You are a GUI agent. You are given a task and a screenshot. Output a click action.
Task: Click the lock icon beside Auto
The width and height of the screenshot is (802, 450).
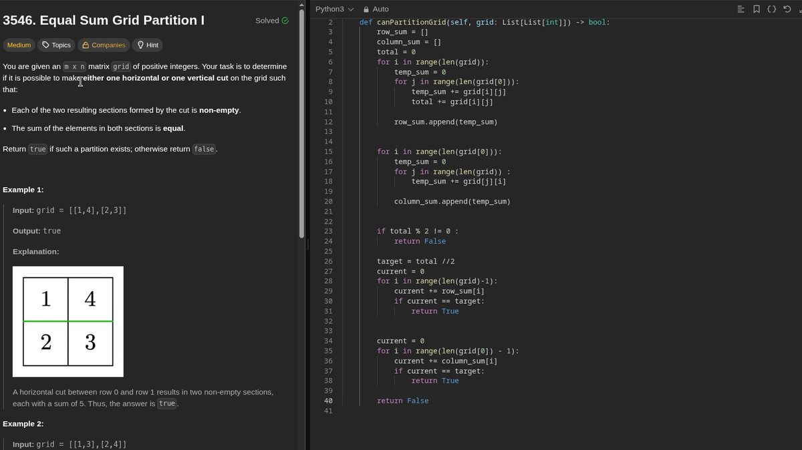pyautogui.click(x=366, y=9)
